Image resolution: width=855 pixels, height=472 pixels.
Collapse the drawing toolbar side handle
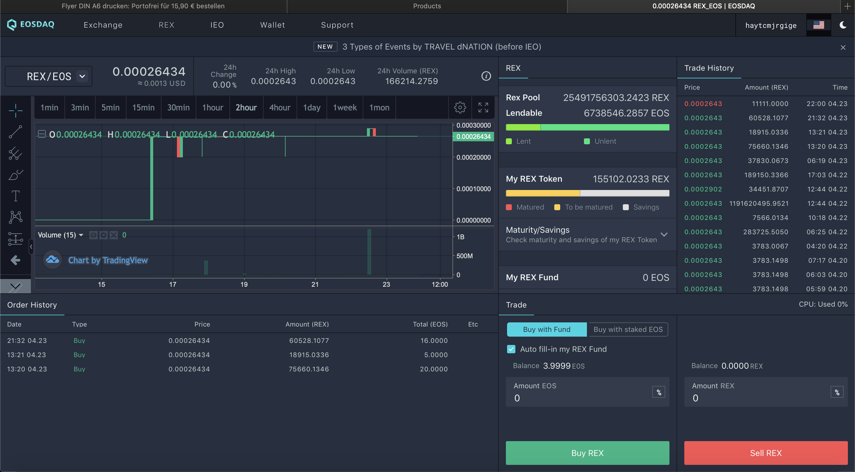31,246
